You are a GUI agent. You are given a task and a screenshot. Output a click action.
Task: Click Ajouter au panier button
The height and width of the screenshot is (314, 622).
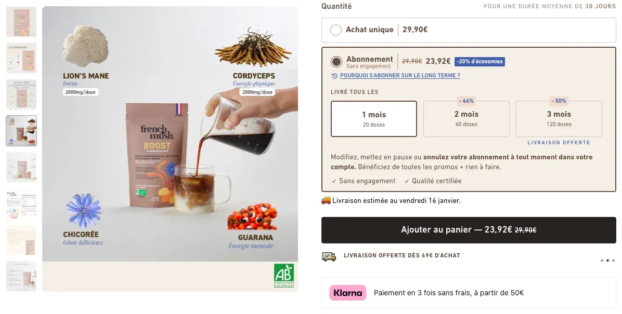(469, 230)
